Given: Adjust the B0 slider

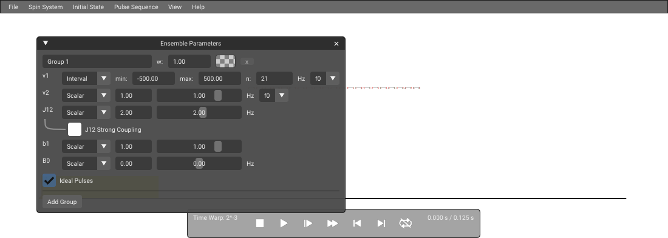Looking at the screenshot, I should click(x=199, y=163).
